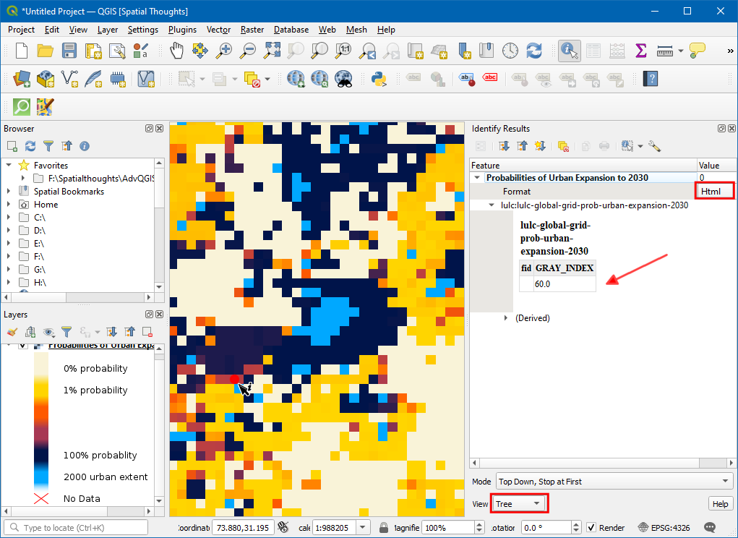Toggle the scale lock icon in status bar
This screenshot has height=538, width=738.
pyautogui.click(x=384, y=528)
